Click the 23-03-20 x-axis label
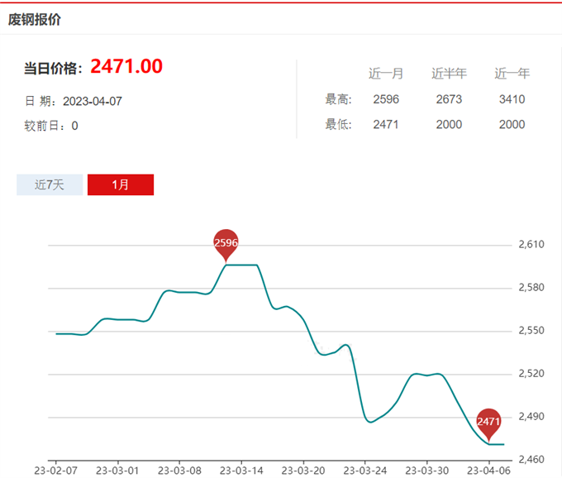Screen dimensions: 562x478 [x=303, y=471]
